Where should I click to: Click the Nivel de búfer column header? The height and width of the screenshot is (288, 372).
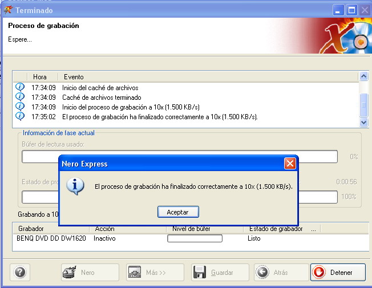[x=205, y=229]
